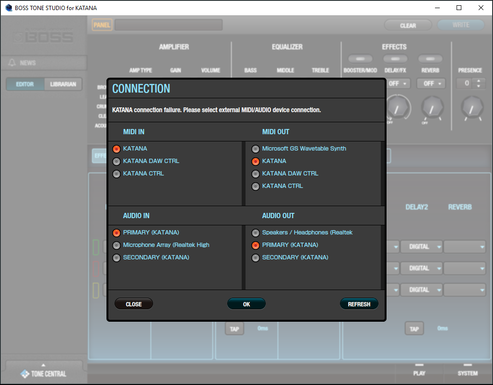Screen dimensions: 493x385
Task: Switch to the EDITOR tab
Action: point(25,84)
